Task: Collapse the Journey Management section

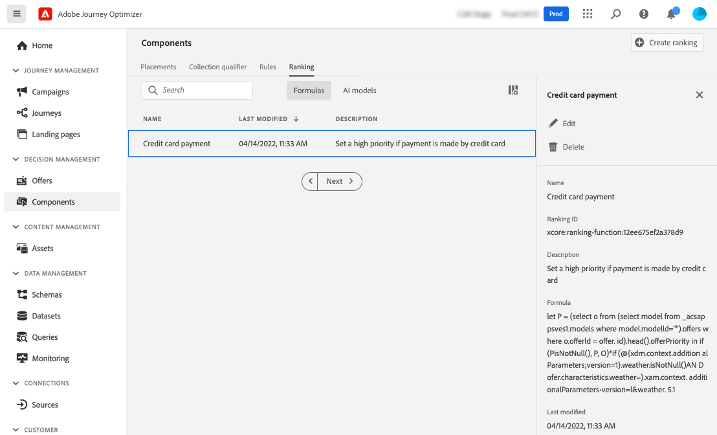Action: tap(16, 71)
